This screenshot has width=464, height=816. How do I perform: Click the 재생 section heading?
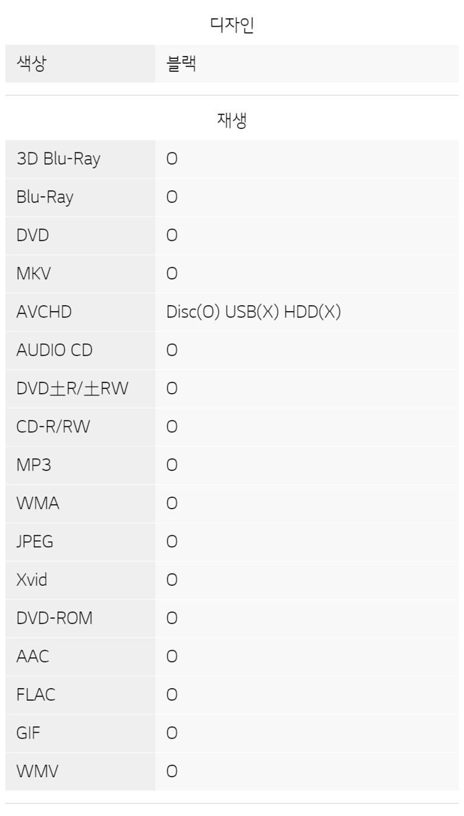(x=232, y=120)
